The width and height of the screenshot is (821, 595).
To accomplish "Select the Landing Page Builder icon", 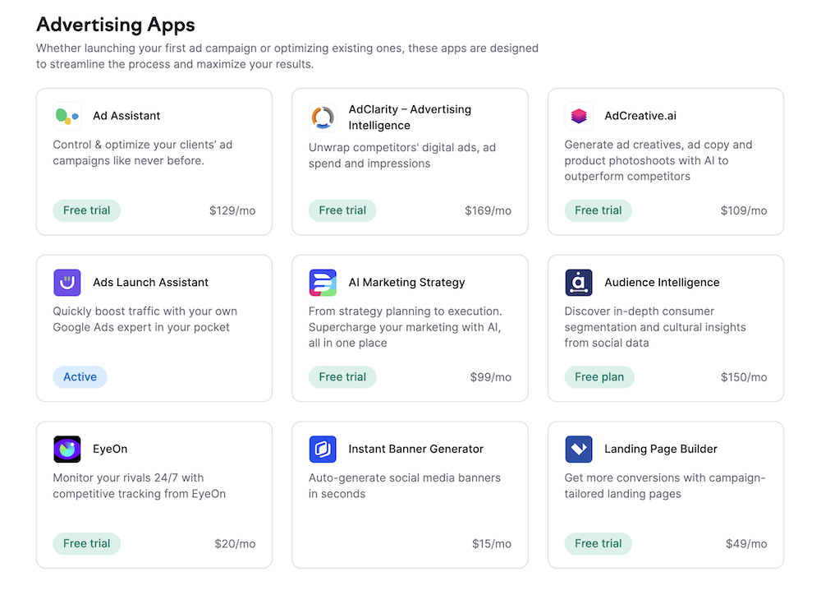I will coord(579,449).
